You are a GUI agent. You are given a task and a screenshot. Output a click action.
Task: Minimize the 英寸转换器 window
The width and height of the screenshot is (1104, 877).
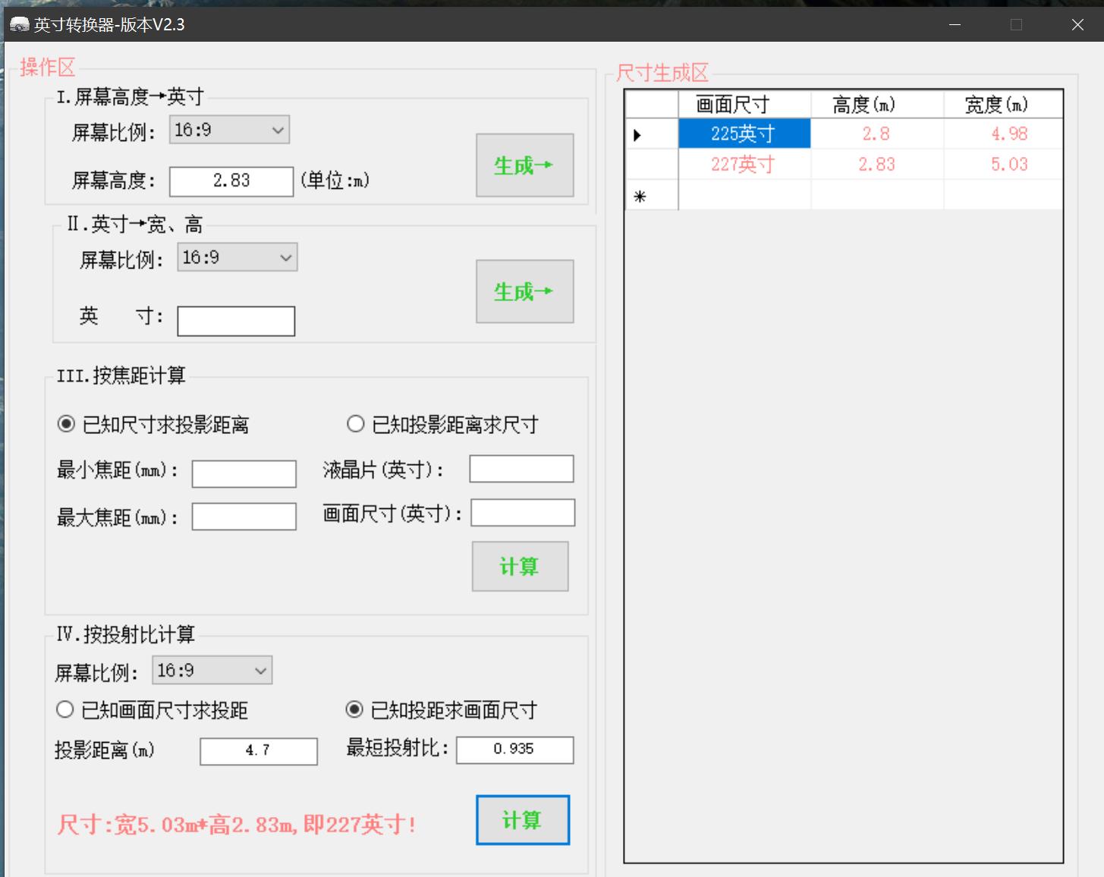tap(955, 25)
